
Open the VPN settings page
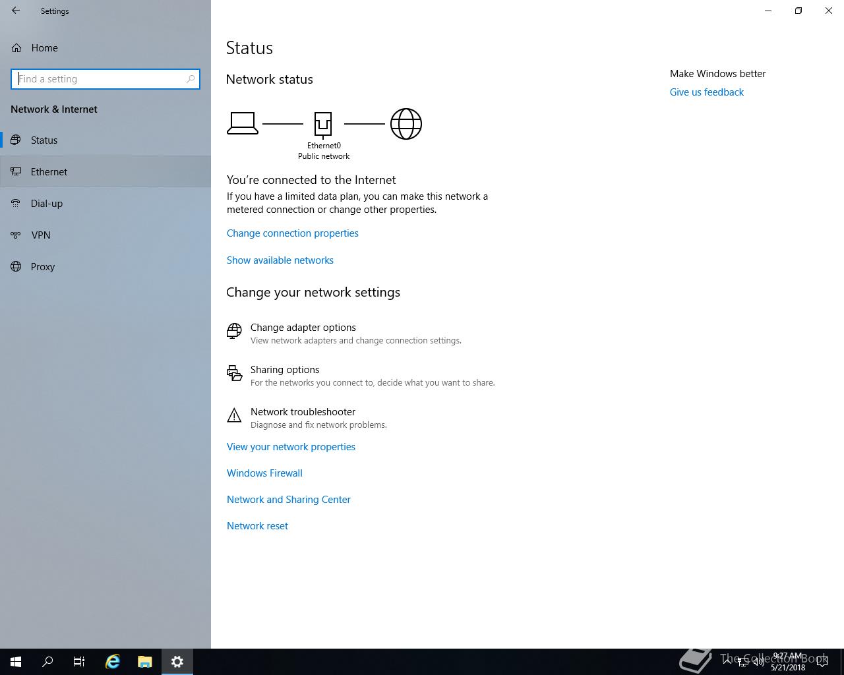(105, 235)
